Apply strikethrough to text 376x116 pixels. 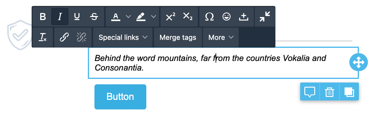click(x=94, y=17)
